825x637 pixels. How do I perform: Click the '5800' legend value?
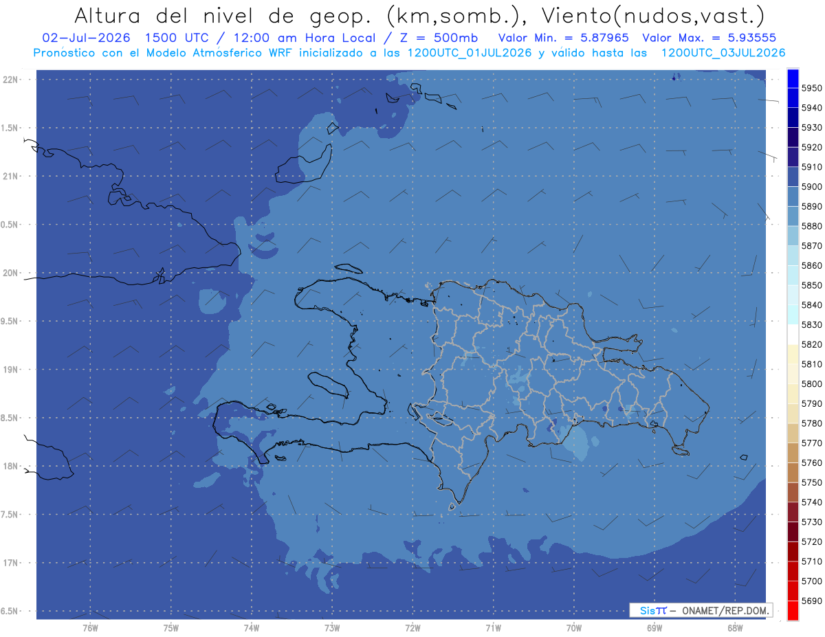coord(811,383)
